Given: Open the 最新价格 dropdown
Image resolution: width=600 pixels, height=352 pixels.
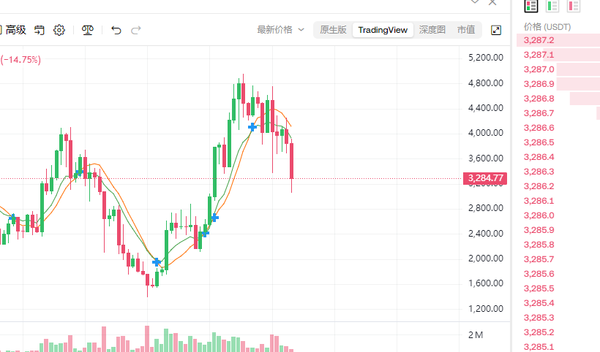Looking at the screenshot, I should (280, 30).
